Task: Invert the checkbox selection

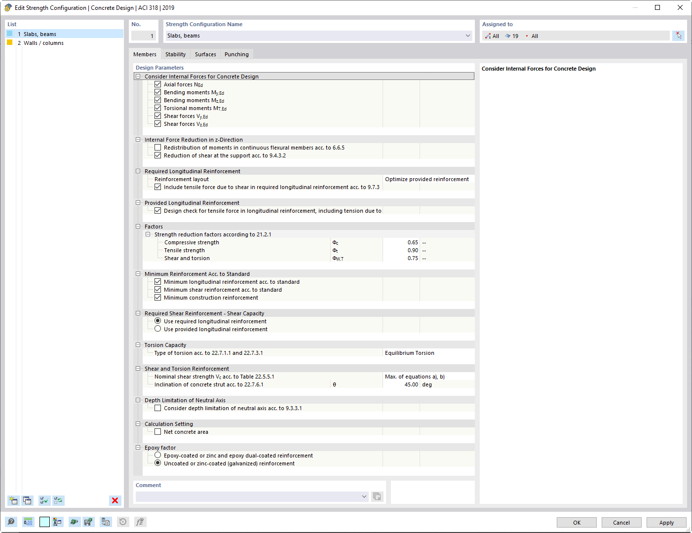Action: (58, 500)
